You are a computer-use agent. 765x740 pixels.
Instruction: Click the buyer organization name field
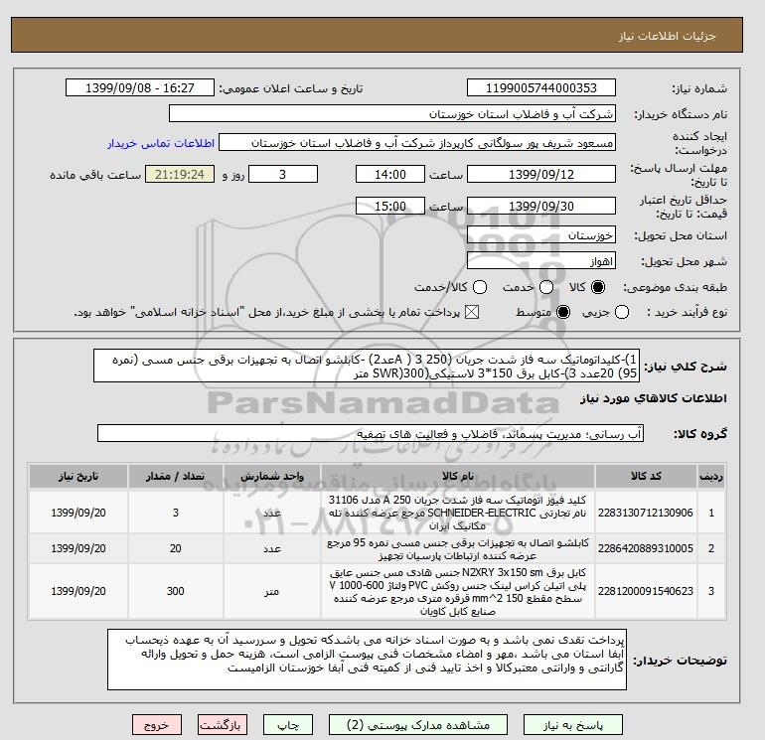[392, 113]
